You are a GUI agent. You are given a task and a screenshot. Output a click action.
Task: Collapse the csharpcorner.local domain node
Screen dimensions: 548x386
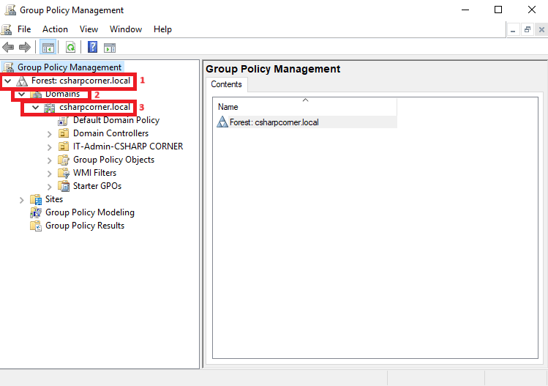click(x=35, y=108)
